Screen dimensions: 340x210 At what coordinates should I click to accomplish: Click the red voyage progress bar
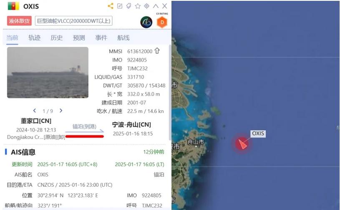85,136
